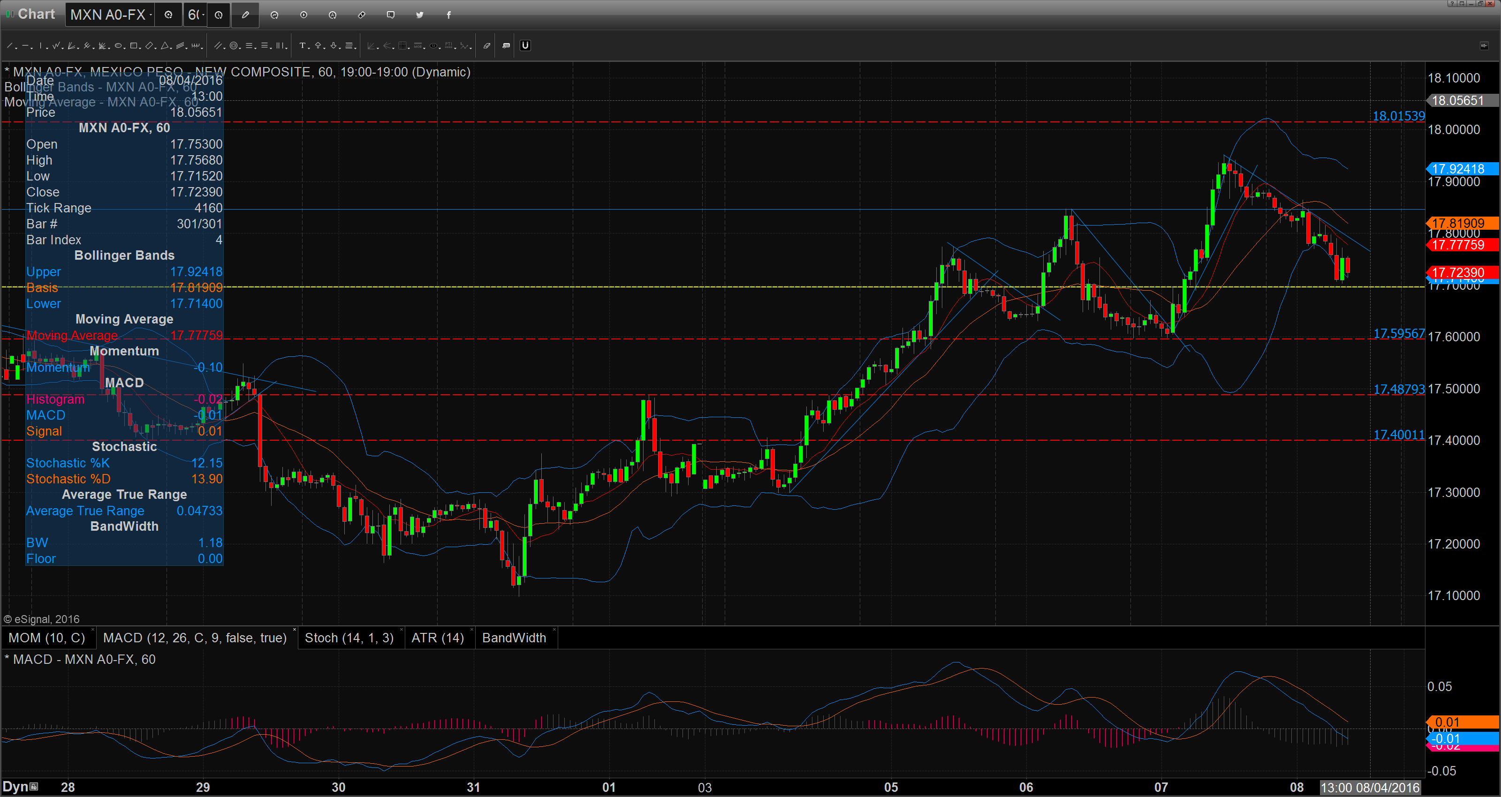Select the vertical line drawing tool
1501x797 pixels.
coord(41,45)
